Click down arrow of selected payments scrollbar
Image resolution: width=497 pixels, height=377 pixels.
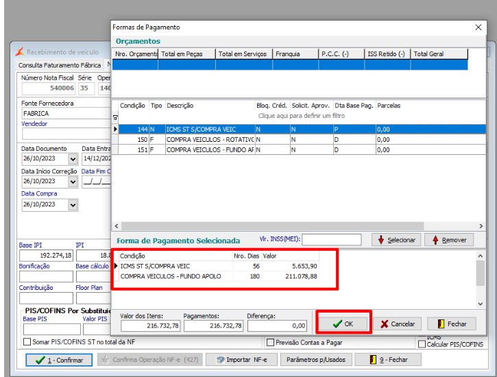(x=481, y=304)
